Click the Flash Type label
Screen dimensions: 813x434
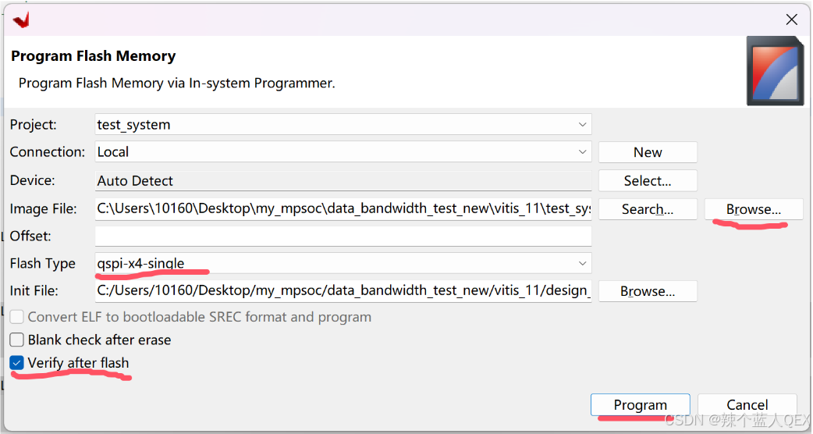[x=42, y=263]
